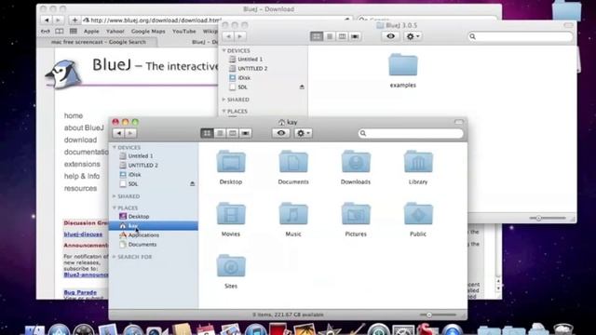Click the 'home' link on BlueJ page

[x=74, y=115]
